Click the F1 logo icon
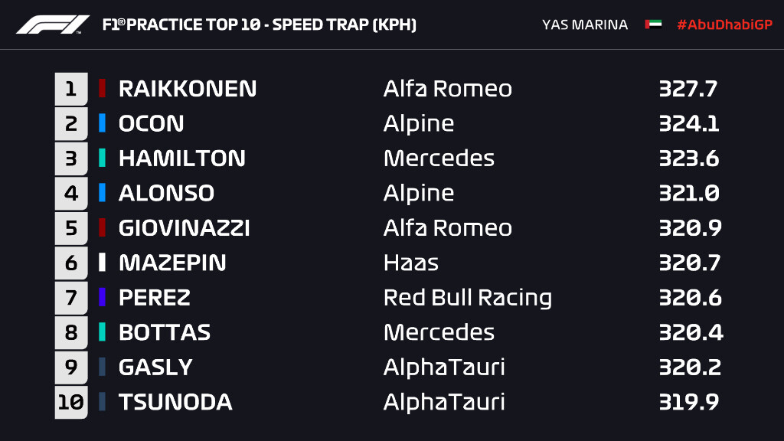The height and width of the screenshot is (441, 784). 52,25
